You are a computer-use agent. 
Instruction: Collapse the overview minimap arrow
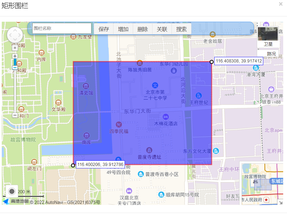281,202
